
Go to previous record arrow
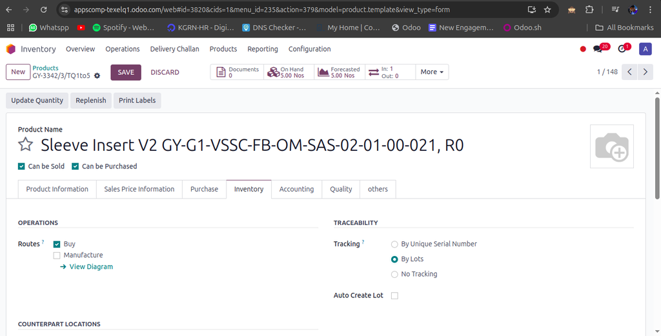click(x=630, y=72)
